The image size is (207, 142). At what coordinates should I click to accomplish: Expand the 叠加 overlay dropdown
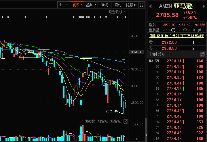tap(91, 5)
